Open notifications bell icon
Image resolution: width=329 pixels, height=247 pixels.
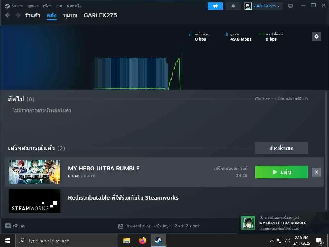tap(233, 6)
